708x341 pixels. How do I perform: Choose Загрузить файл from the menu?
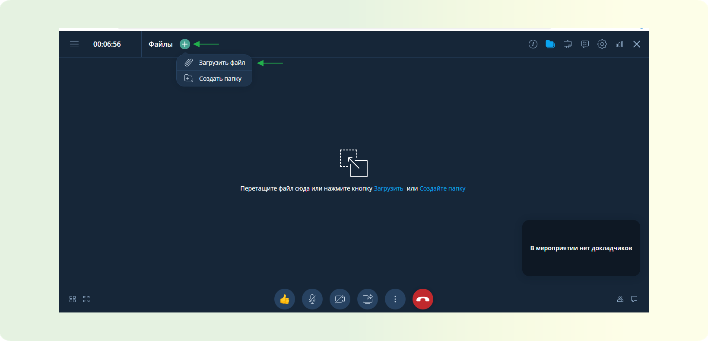pyautogui.click(x=222, y=63)
